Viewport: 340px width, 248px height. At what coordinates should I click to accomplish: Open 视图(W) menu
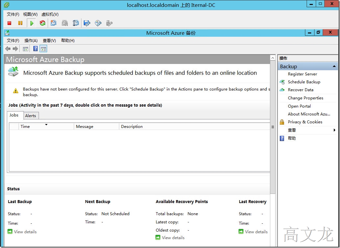(x=30, y=14)
